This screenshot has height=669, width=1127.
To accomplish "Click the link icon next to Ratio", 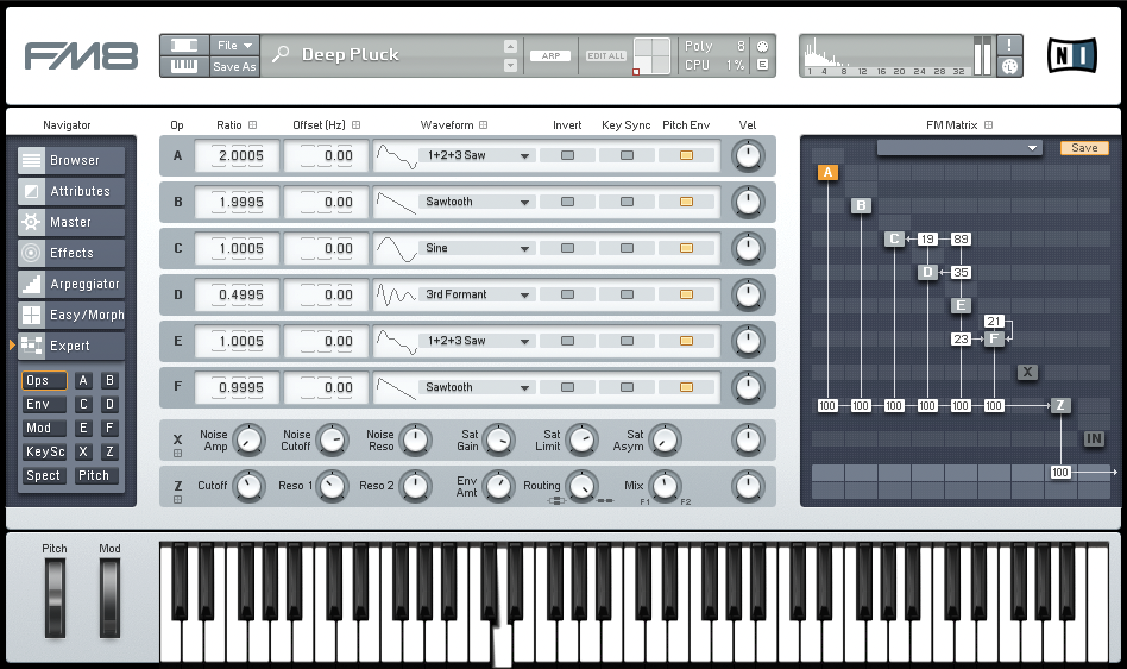I will pos(253,125).
